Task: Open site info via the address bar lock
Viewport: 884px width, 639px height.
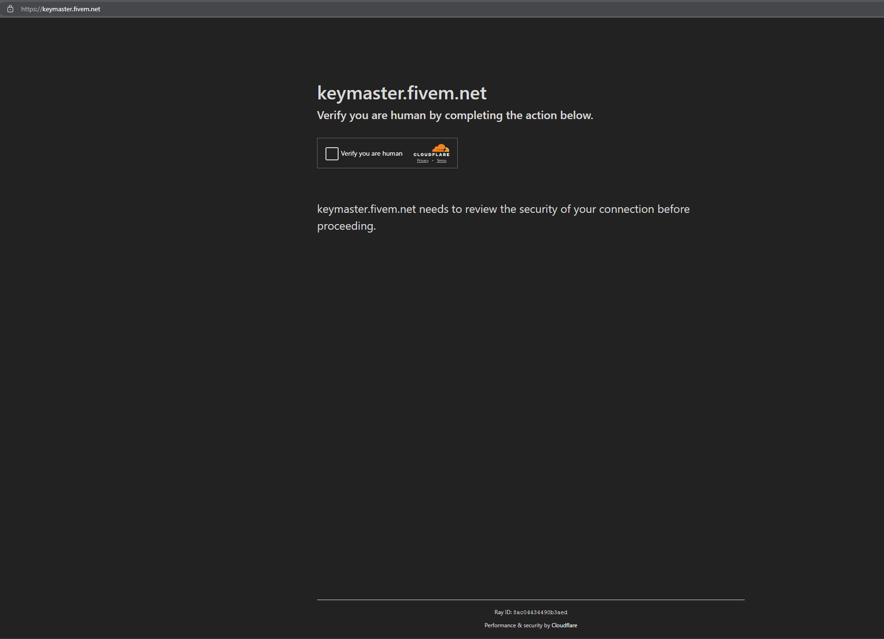Action: pos(10,8)
